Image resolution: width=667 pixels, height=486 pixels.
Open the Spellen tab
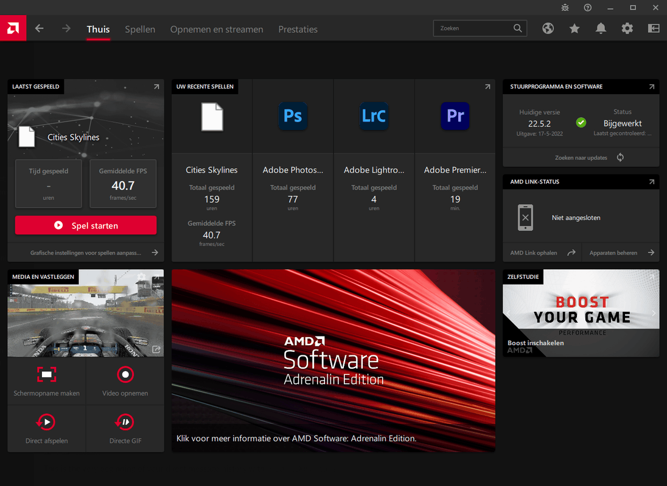pos(140,29)
